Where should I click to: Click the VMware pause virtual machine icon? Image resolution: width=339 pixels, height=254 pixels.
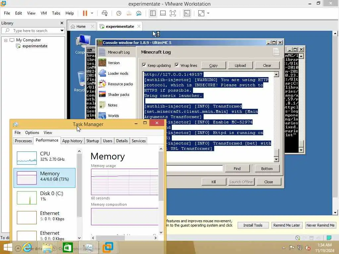[x=85, y=13]
